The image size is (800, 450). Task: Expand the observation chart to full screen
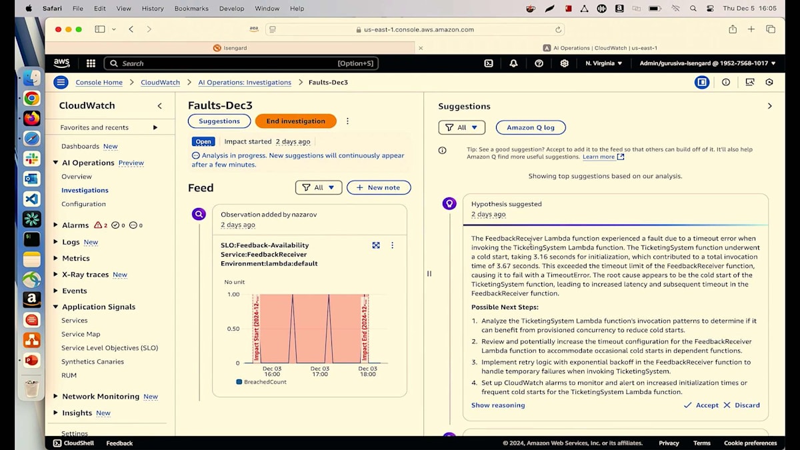click(x=376, y=245)
